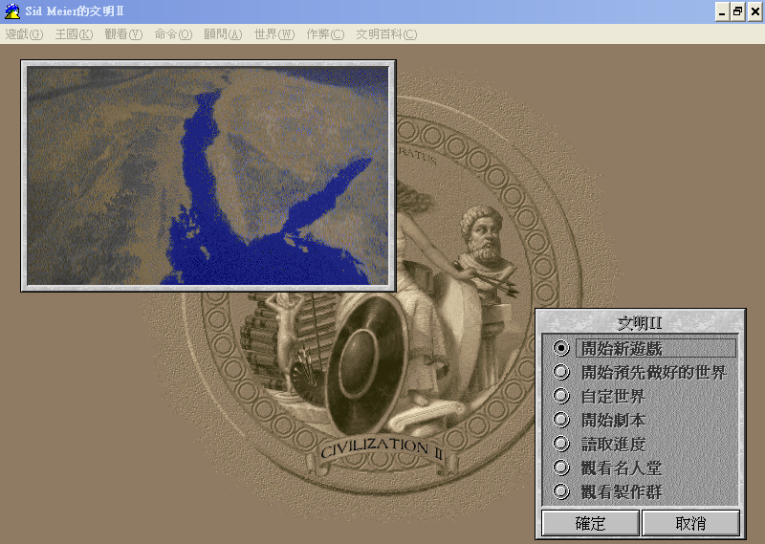The height and width of the screenshot is (544, 765).
Task: Select the 讀取進度 load game option
Action: (561, 444)
